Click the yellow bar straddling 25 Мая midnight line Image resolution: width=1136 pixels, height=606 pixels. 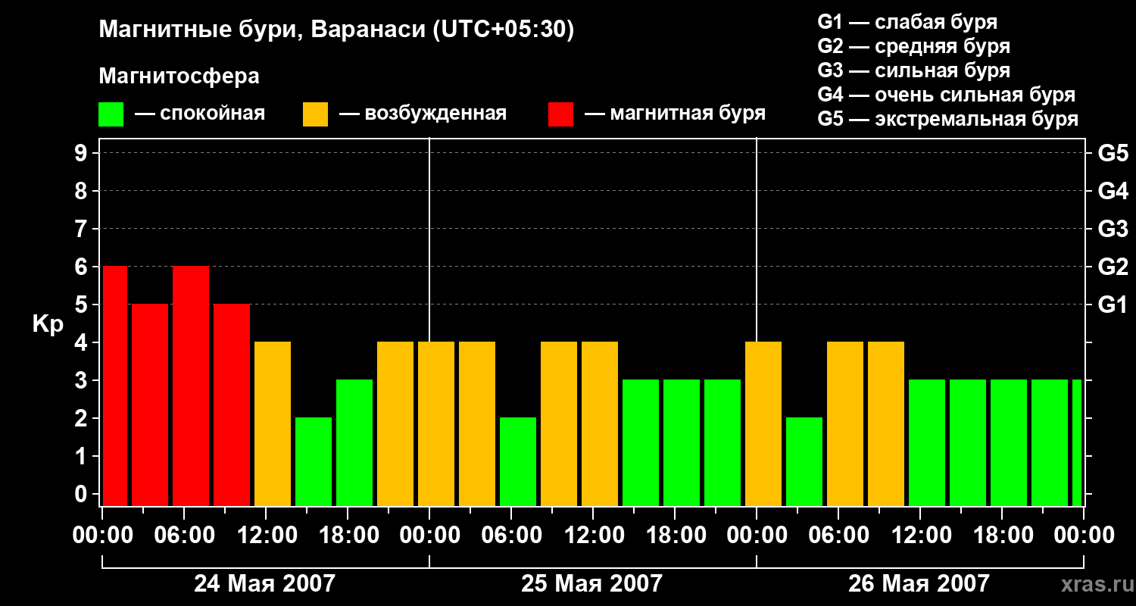click(436, 424)
